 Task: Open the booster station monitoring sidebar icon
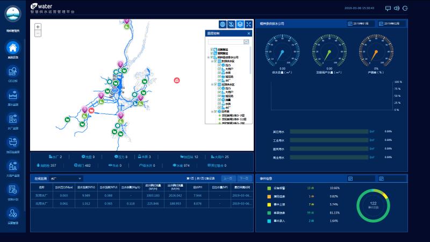pos(12,143)
